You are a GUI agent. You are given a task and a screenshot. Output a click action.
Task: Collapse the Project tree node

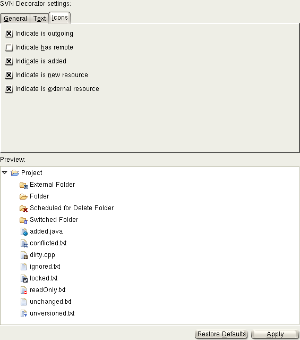5,173
